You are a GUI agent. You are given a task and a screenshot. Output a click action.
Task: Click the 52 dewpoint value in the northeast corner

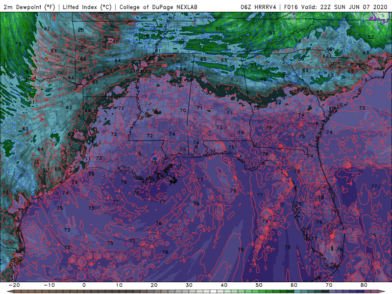pyautogui.click(x=371, y=37)
